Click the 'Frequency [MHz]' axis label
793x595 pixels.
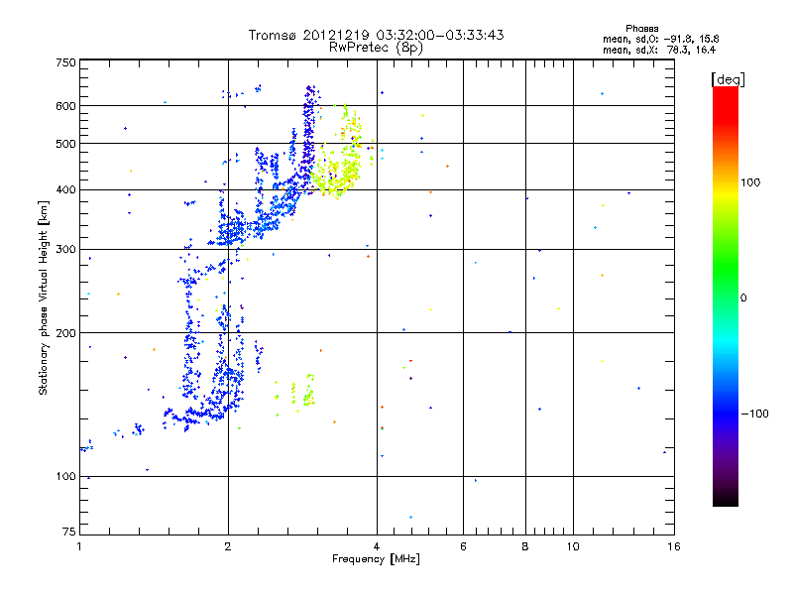click(x=376, y=559)
